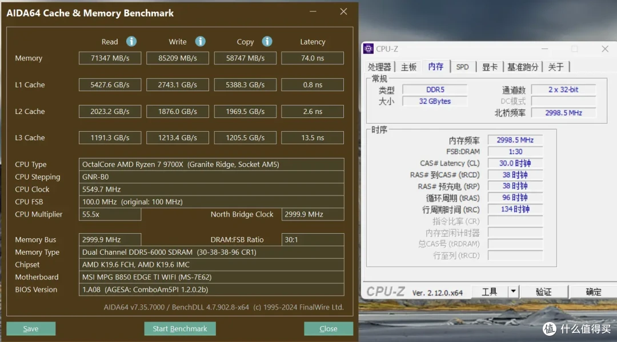Open the 关于 tab in CPU-Z

(556, 67)
